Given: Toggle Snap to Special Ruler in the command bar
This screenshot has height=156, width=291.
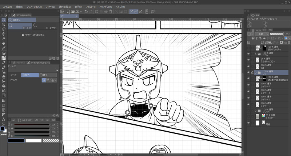Looking at the screenshot, I should (x=136, y=12).
